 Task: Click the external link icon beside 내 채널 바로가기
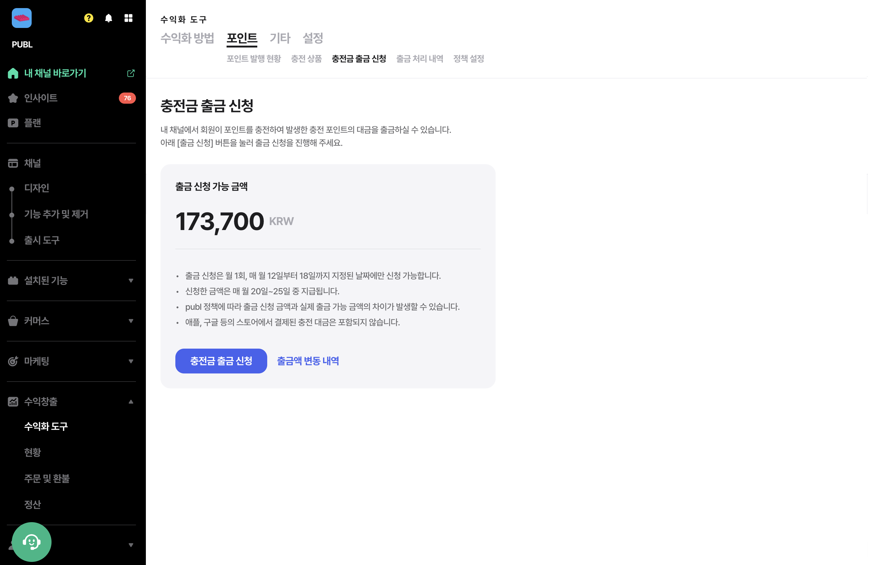click(131, 73)
